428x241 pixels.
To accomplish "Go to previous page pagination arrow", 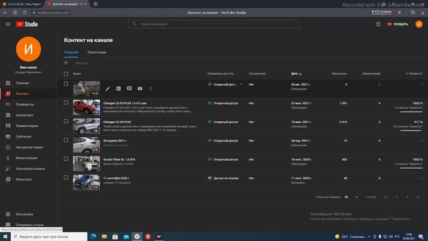I will (x=397, y=197).
